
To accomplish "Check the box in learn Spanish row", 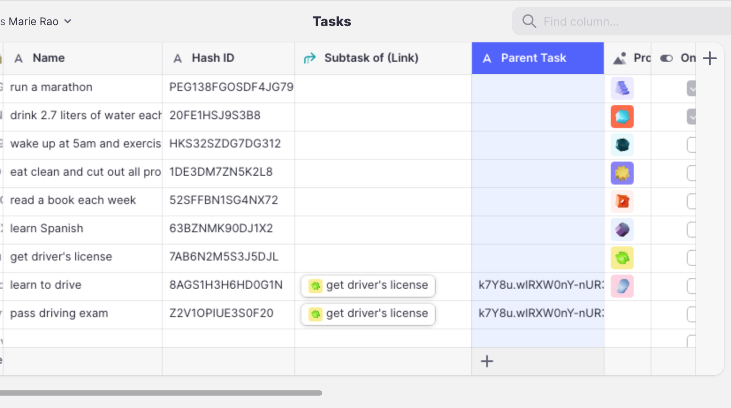I will tap(691, 230).
